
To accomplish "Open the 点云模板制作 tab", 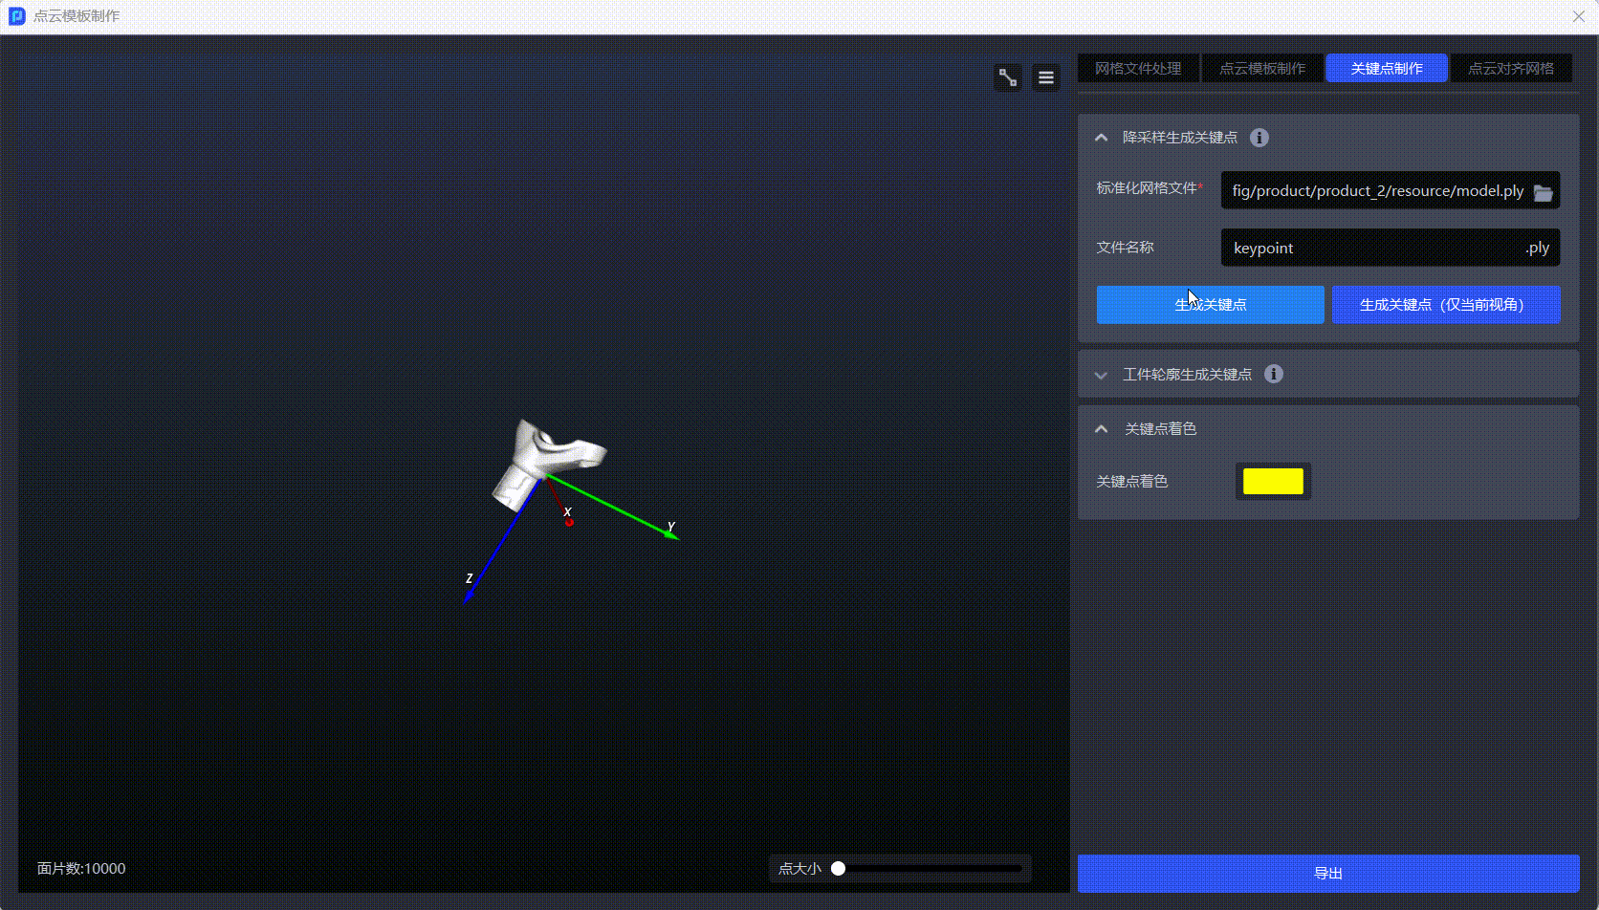I will tap(1262, 69).
